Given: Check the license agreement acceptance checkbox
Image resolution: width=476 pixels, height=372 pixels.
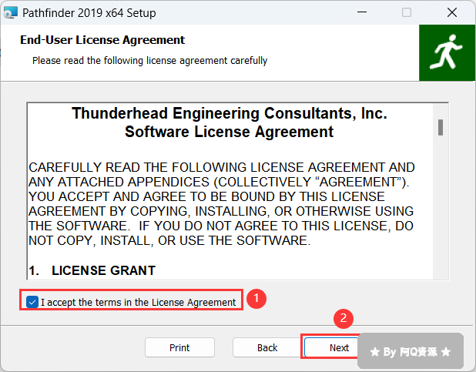Looking at the screenshot, I should coord(32,302).
